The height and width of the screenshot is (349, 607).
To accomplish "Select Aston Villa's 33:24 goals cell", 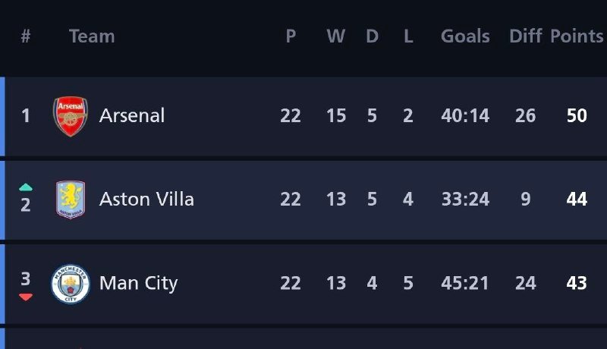I will 465,200.
